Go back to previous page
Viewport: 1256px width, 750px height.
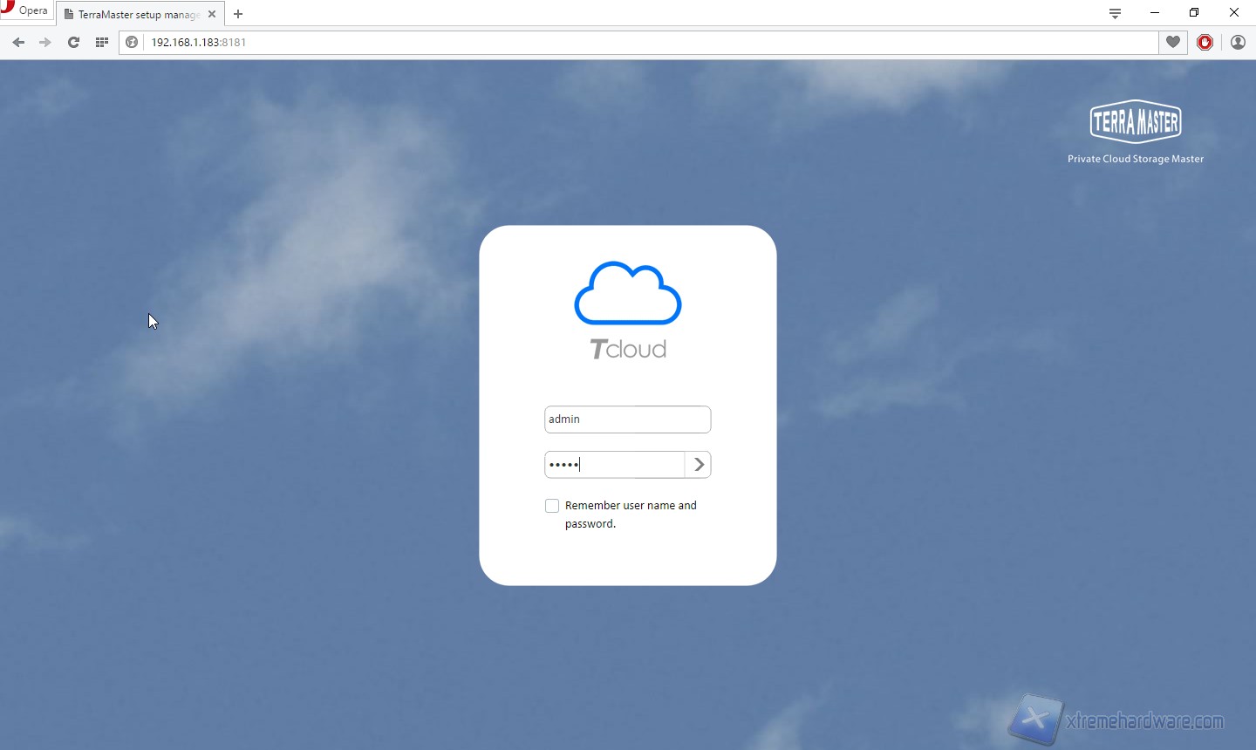click(18, 42)
